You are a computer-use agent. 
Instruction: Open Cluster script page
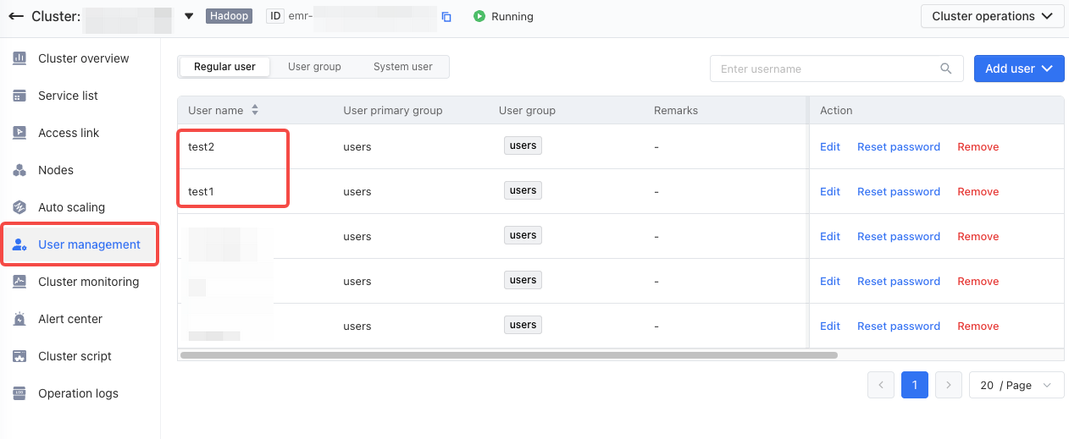point(75,356)
